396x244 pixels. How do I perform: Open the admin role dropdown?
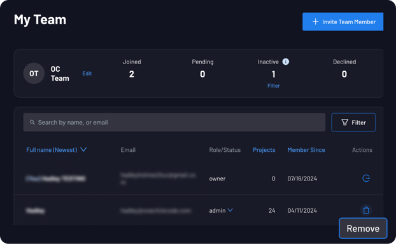(x=230, y=210)
